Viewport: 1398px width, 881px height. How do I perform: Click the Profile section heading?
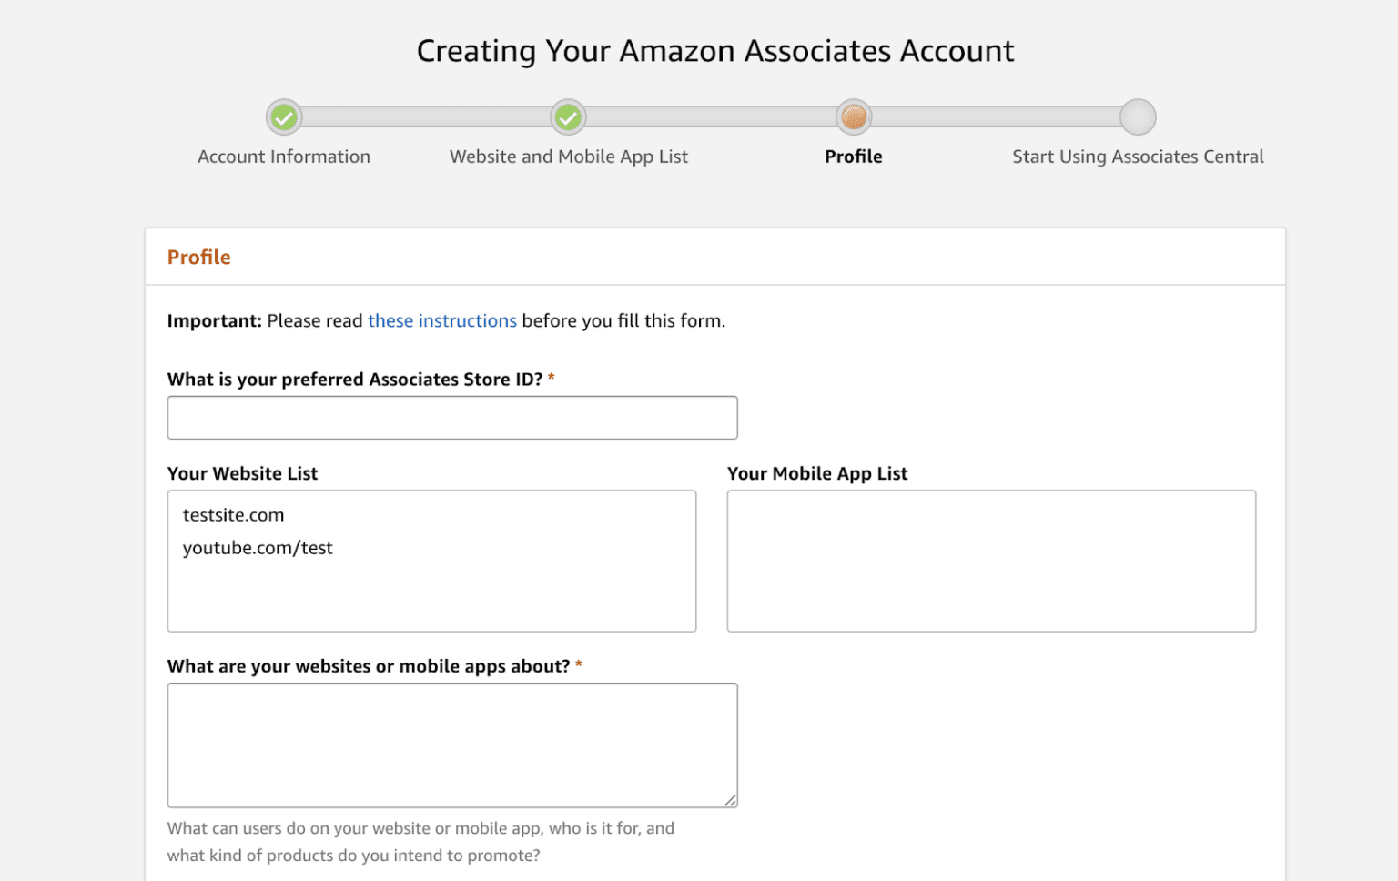(x=198, y=257)
